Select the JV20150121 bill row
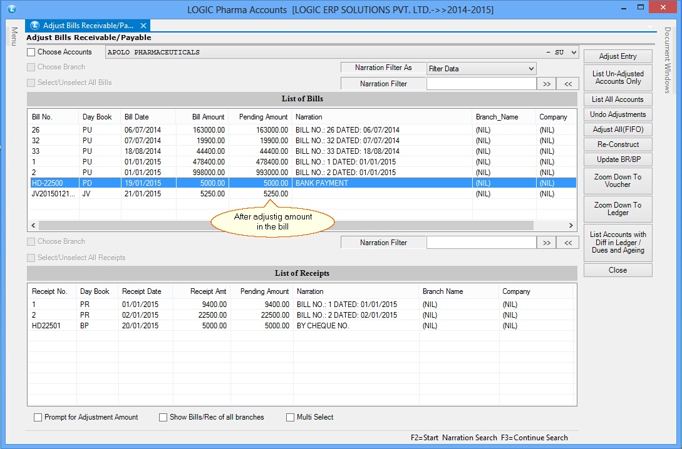This screenshot has width=682, height=449. (x=302, y=194)
